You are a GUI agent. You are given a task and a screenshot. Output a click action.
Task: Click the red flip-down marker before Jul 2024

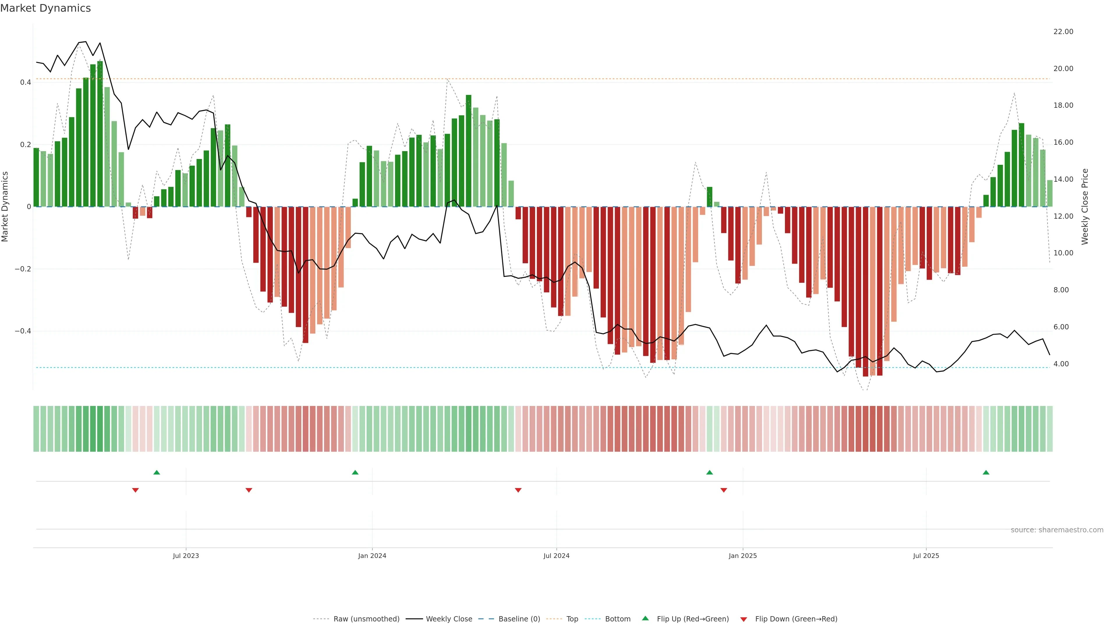pos(518,490)
